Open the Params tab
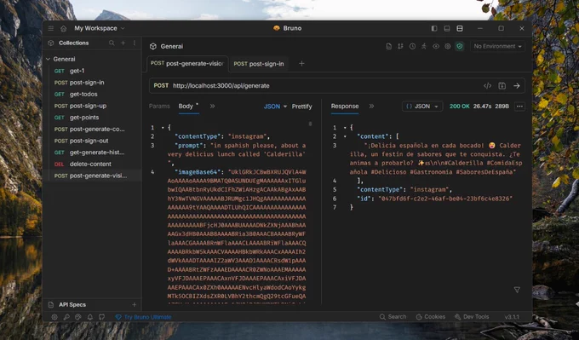This screenshot has width=579, height=340. click(x=159, y=106)
